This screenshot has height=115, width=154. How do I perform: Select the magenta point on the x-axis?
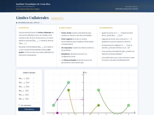pos(57,113)
